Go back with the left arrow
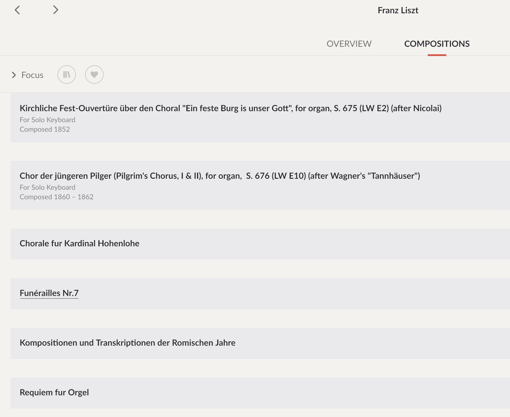510x417 pixels. pyautogui.click(x=17, y=10)
